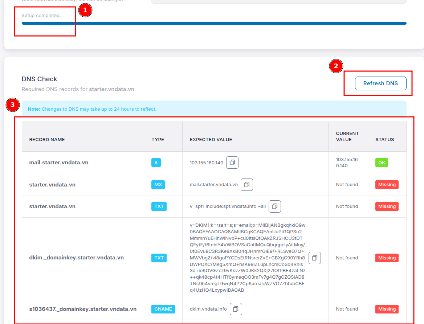Click the CNAME type badge
Viewport: 424px width, 324px height.
[x=163, y=309]
